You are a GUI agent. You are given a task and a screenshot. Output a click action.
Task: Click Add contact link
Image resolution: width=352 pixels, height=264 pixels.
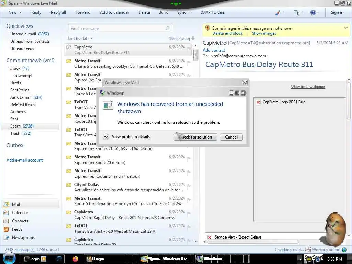click(x=214, y=50)
